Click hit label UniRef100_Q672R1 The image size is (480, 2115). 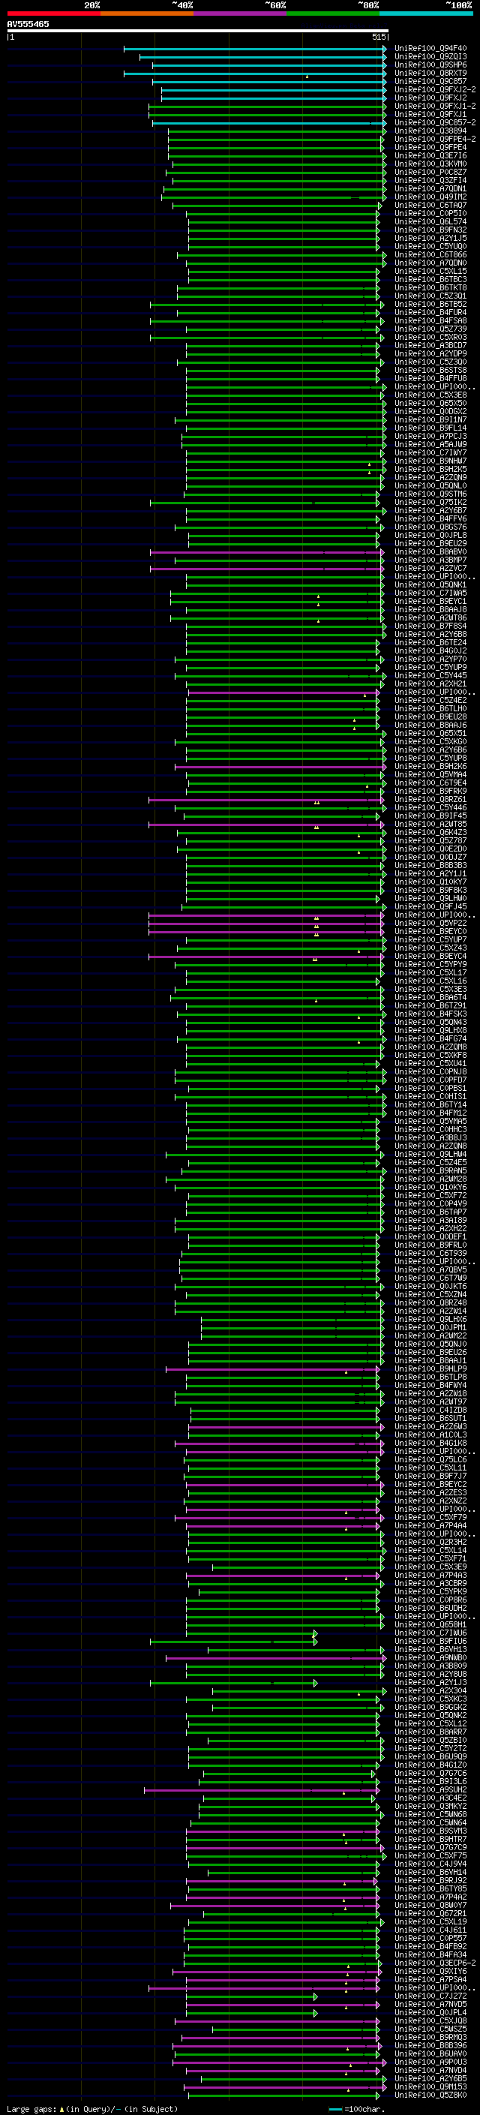[x=430, y=1914]
